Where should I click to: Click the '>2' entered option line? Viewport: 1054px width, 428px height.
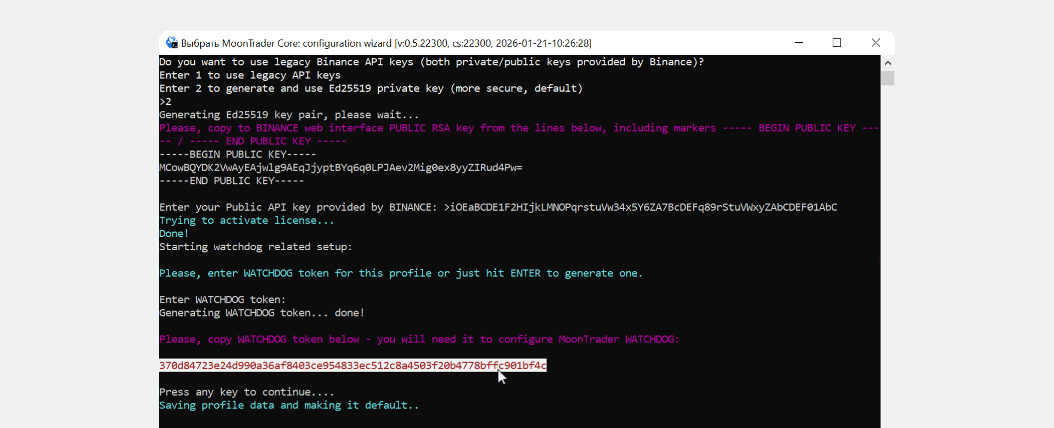coord(165,102)
